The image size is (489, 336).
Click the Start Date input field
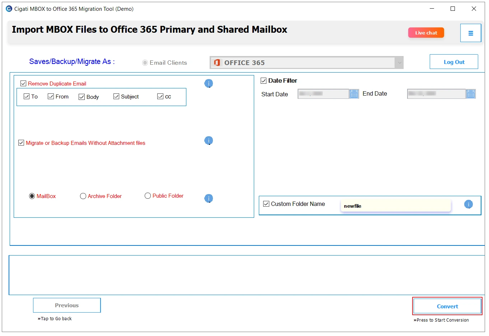[x=323, y=94]
